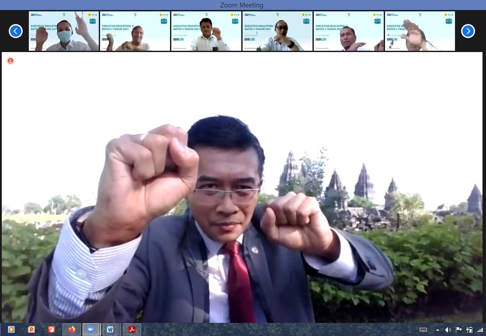Select the participant thumbnail wearing sunglasses
Image resolution: width=486 pixels, height=336 pixels.
pos(278,31)
